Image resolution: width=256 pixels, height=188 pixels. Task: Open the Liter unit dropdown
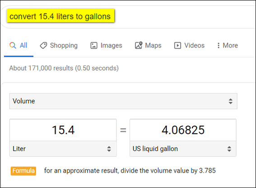[x=63, y=149]
